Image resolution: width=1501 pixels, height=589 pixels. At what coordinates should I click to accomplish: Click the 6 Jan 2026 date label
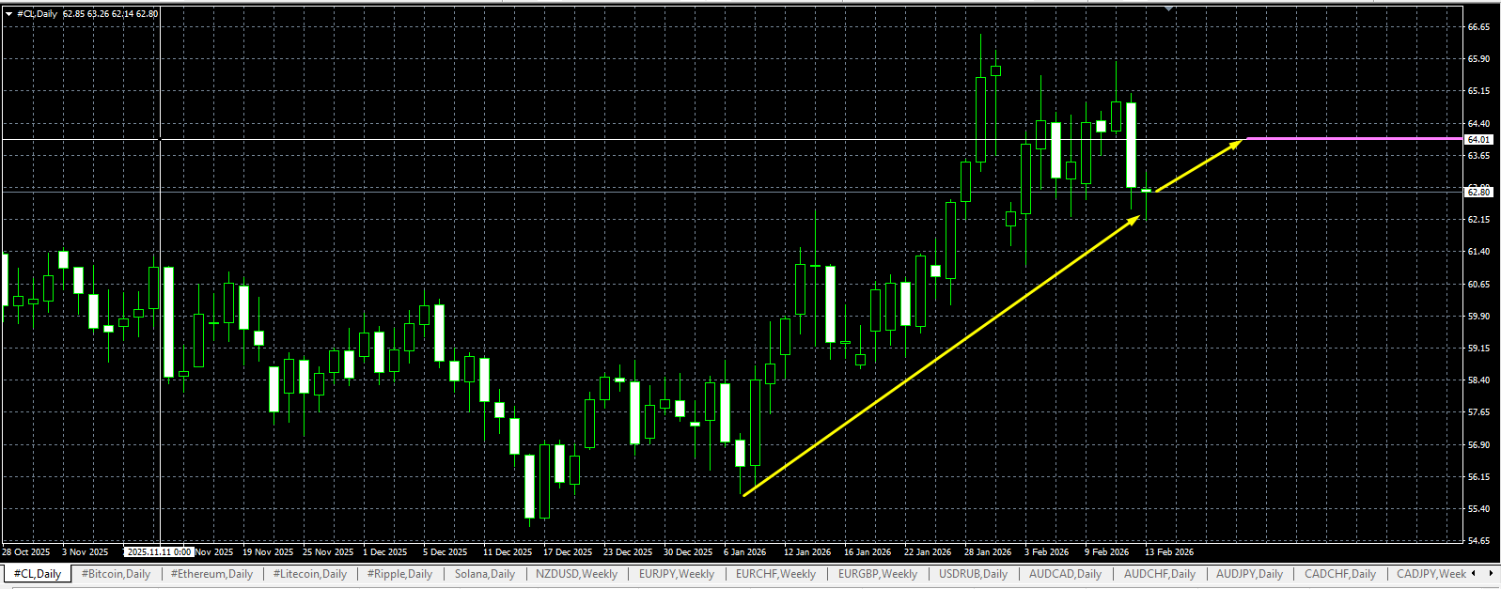[x=745, y=552]
